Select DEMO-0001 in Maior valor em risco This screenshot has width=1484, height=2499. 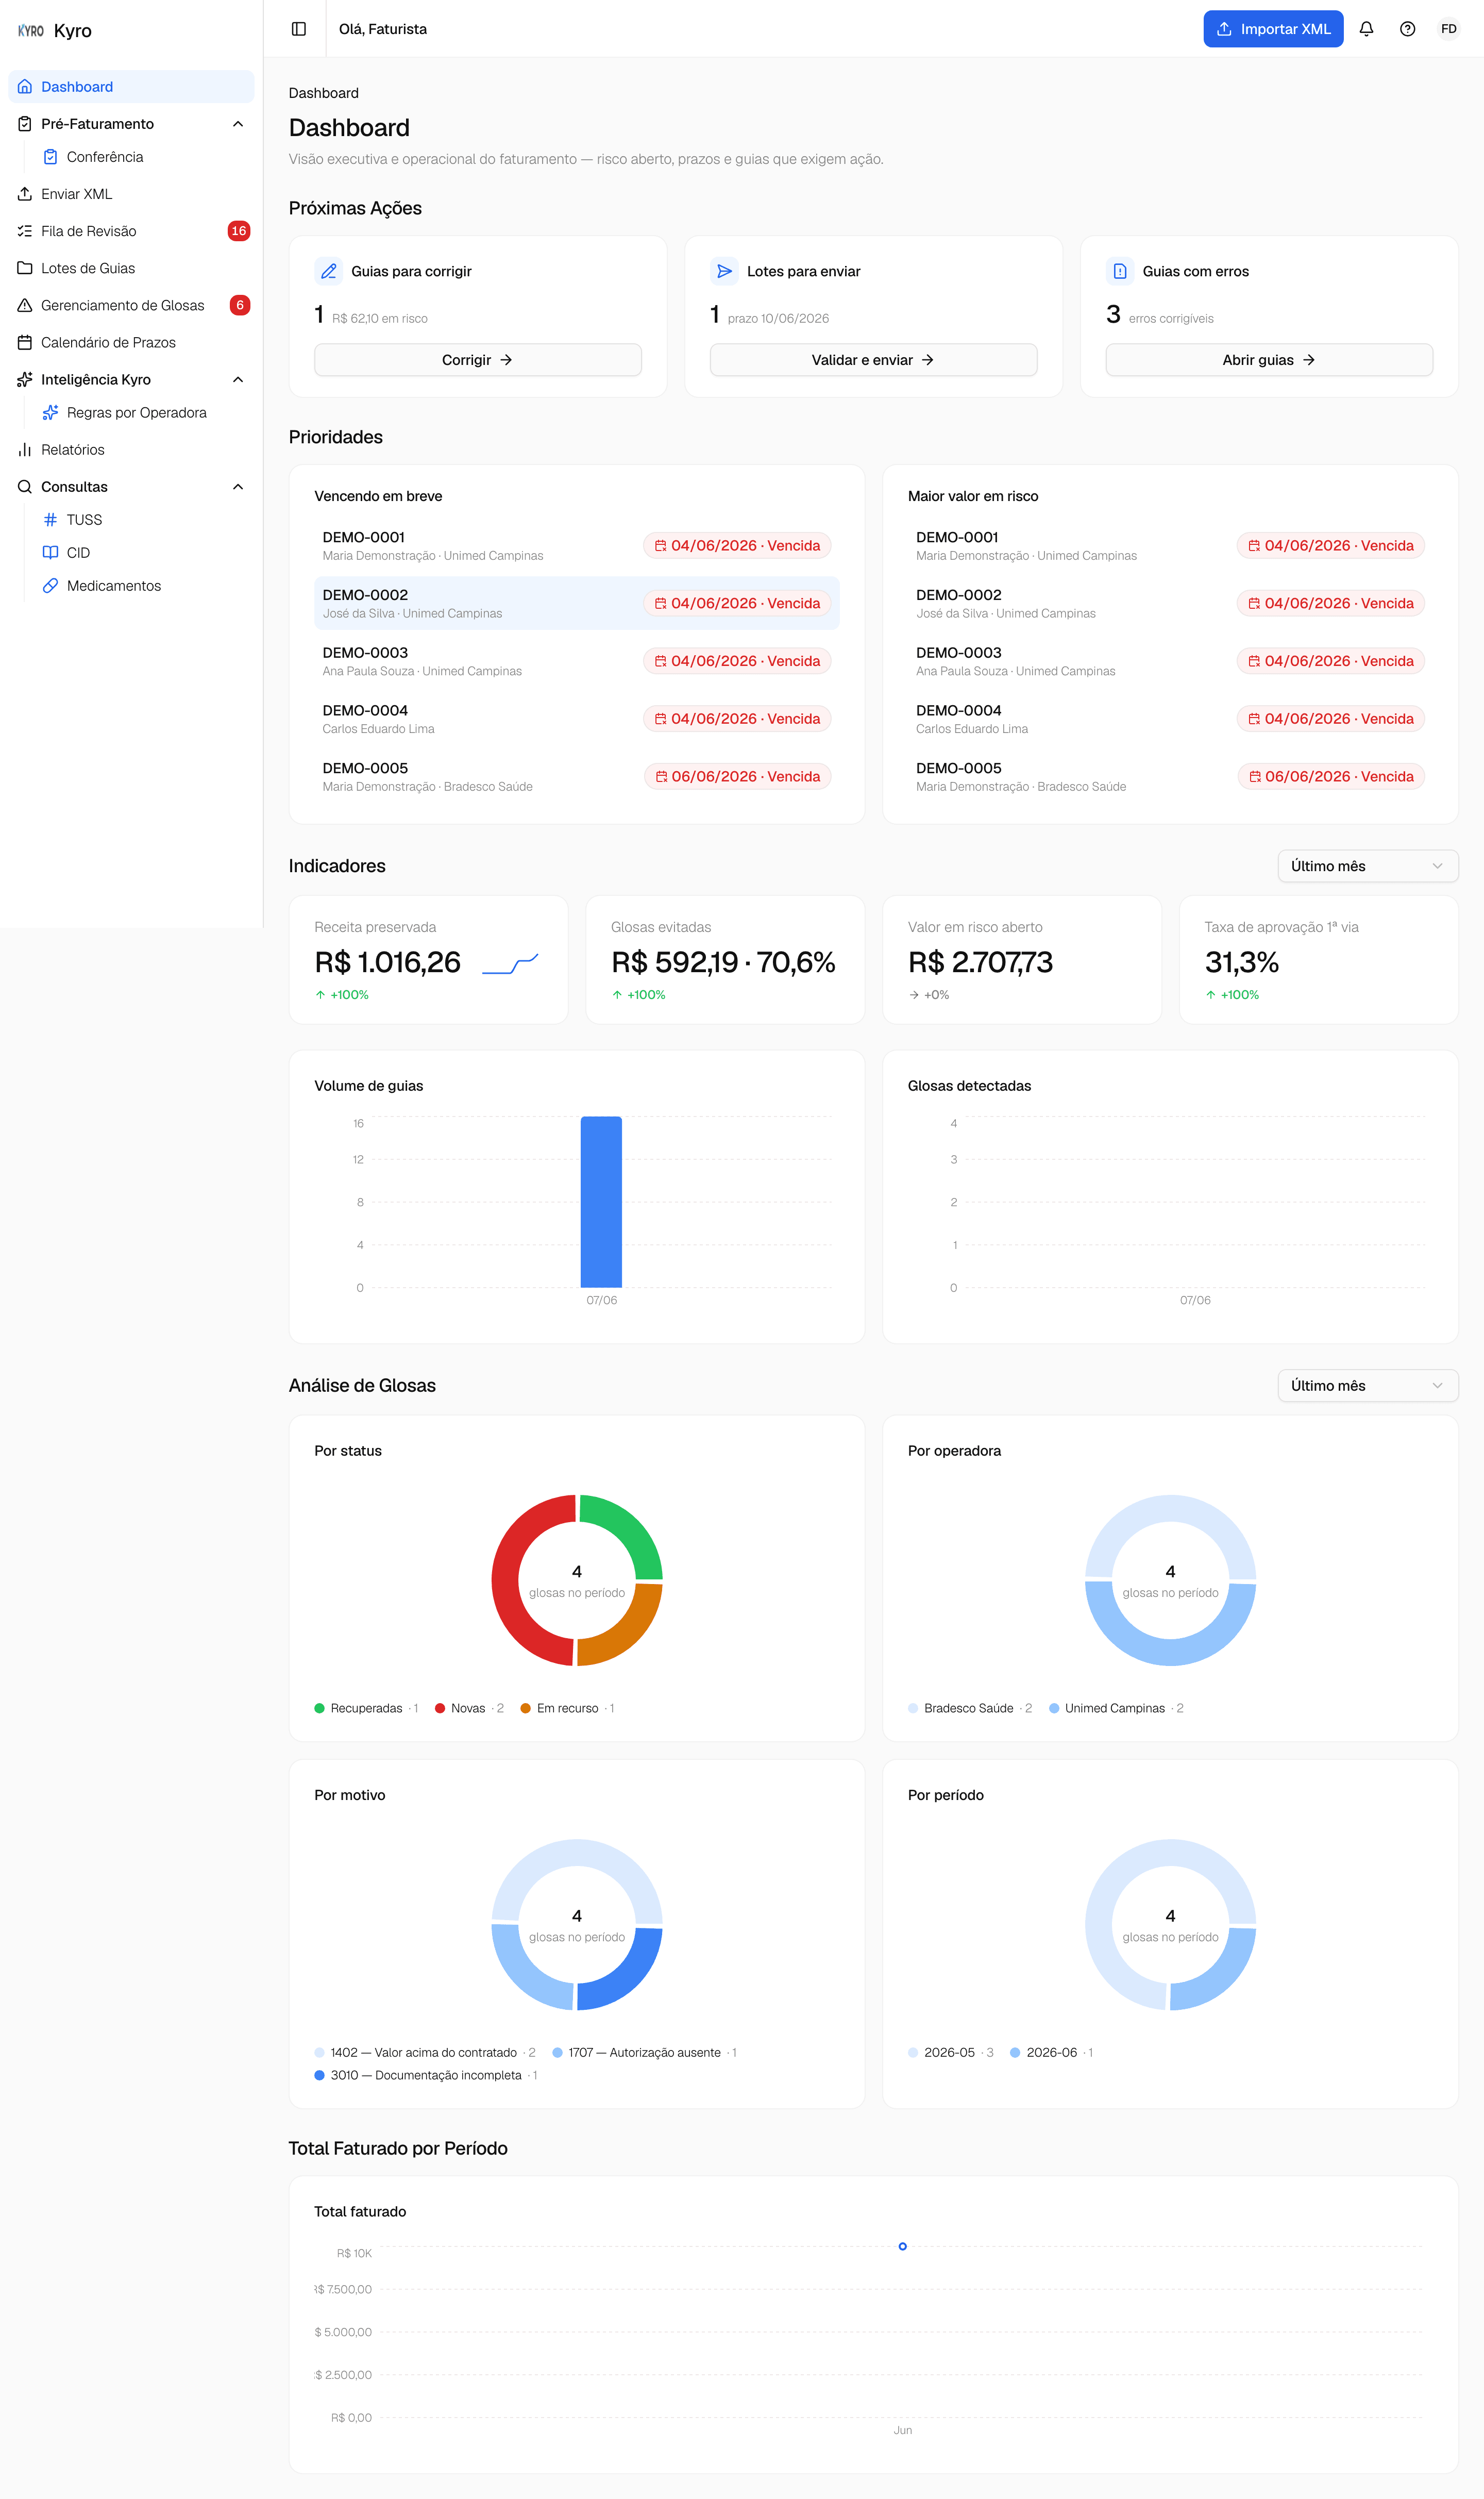pos(1170,545)
